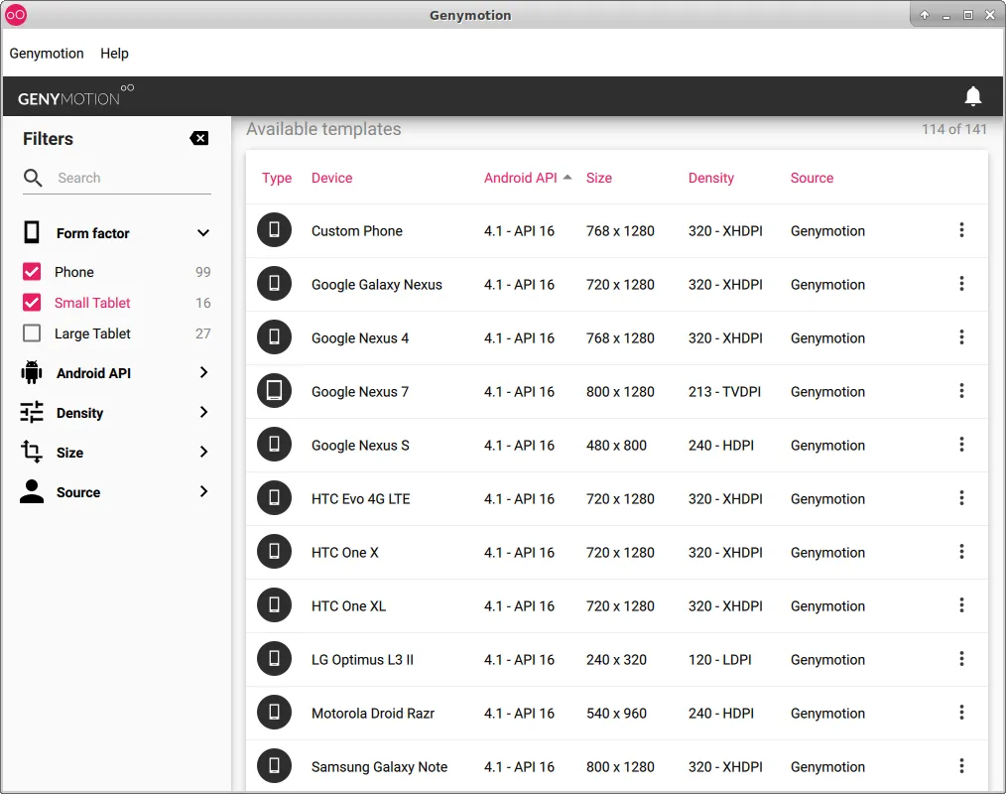
Task: Open the options menu for HTC One X
Action: pos(961,552)
